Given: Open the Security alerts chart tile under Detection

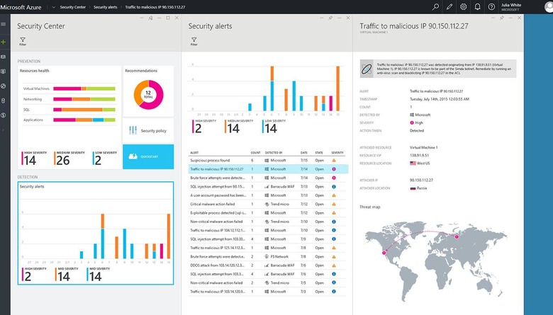Looking at the screenshot, I should coord(96,233).
